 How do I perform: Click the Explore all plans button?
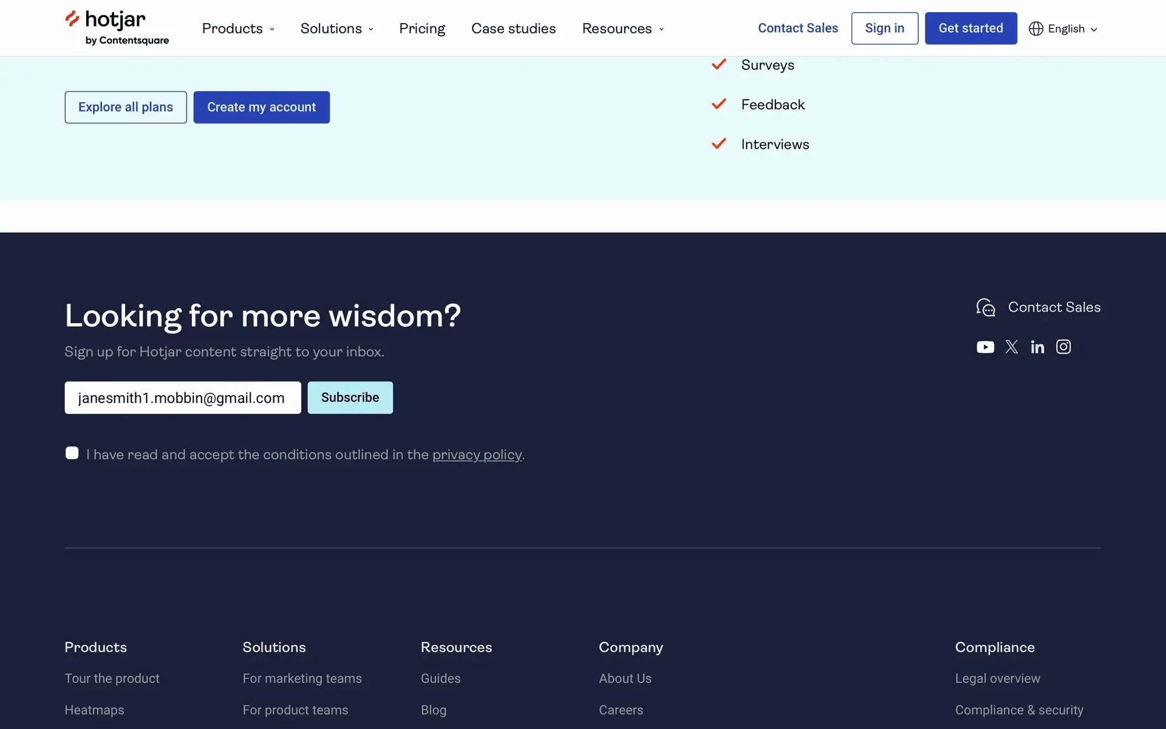[126, 108]
